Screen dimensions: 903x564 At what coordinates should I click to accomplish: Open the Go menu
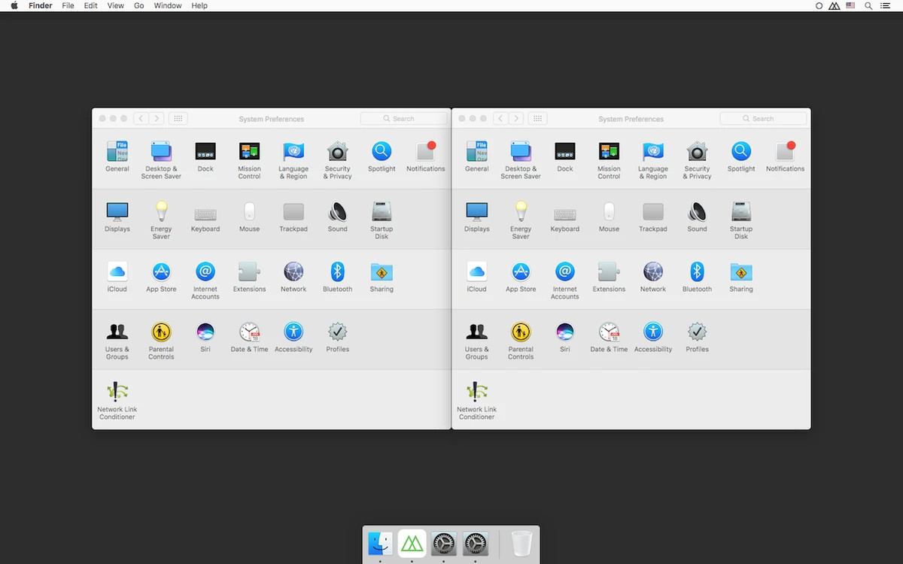coord(139,5)
